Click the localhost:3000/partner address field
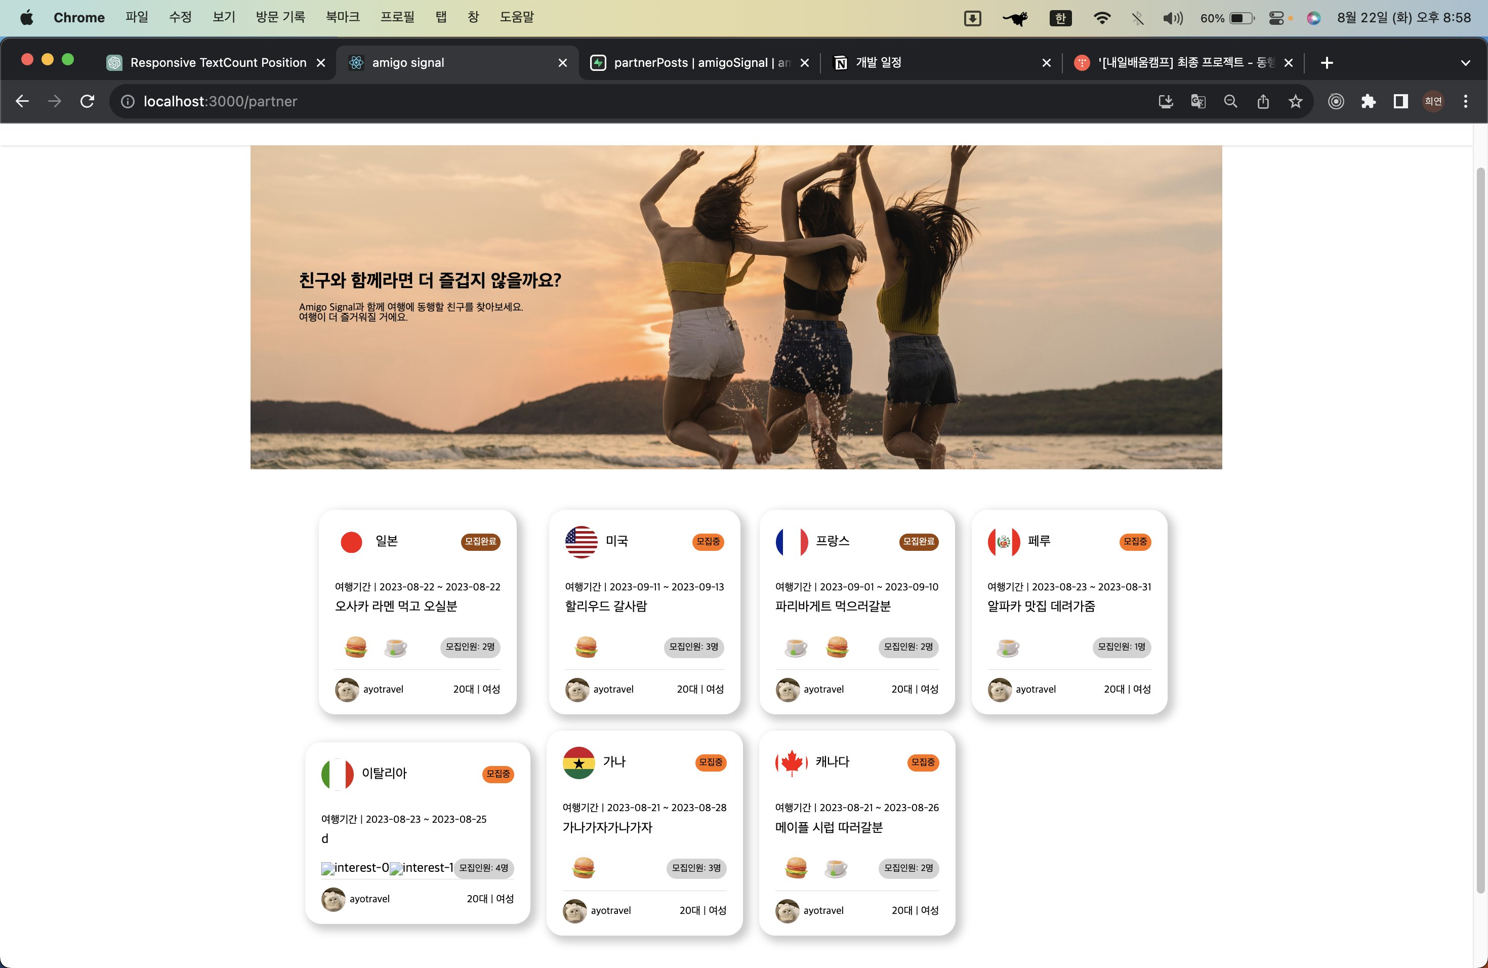This screenshot has height=968, width=1488. click(220, 101)
